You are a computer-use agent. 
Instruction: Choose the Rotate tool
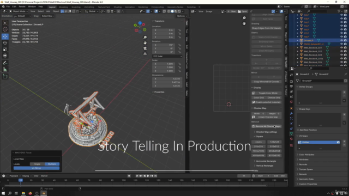coord(5,42)
